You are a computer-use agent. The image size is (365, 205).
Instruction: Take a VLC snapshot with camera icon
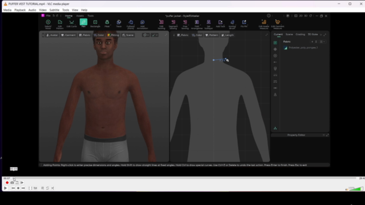pos(12,183)
